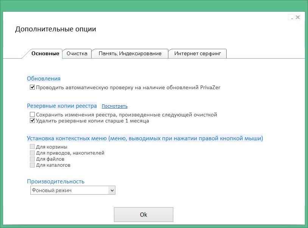
Task: Select the Интернет серфинг tab
Action: tap(198, 53)
